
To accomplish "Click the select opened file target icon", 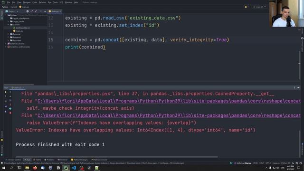I will (x=28, y=11).
